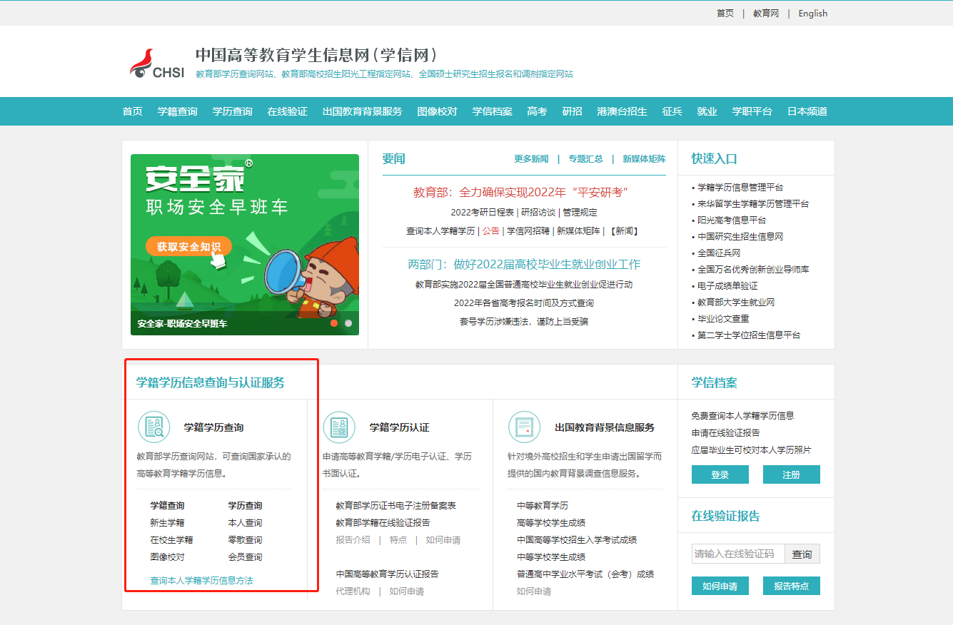Click the 注册 button
Image resolution: width=953 pixels, height=625 pixels.
pos(791,474)
